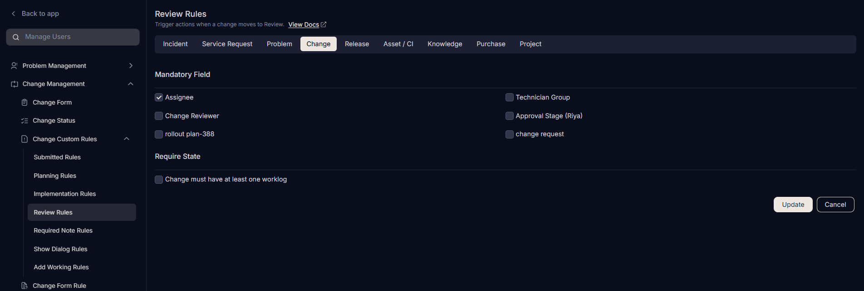This screenshot has width=864, height=291.
Task: Switch to the Release tab
Action: click(x=357, y=44)
